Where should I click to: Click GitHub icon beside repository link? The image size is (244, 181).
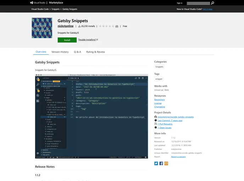155,117
